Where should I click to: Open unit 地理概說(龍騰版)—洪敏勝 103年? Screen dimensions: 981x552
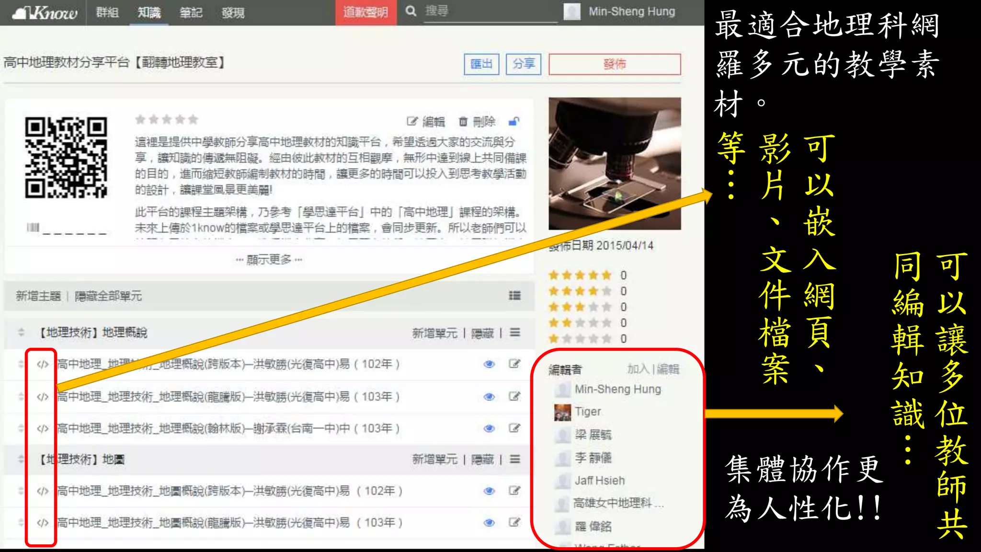228,397
